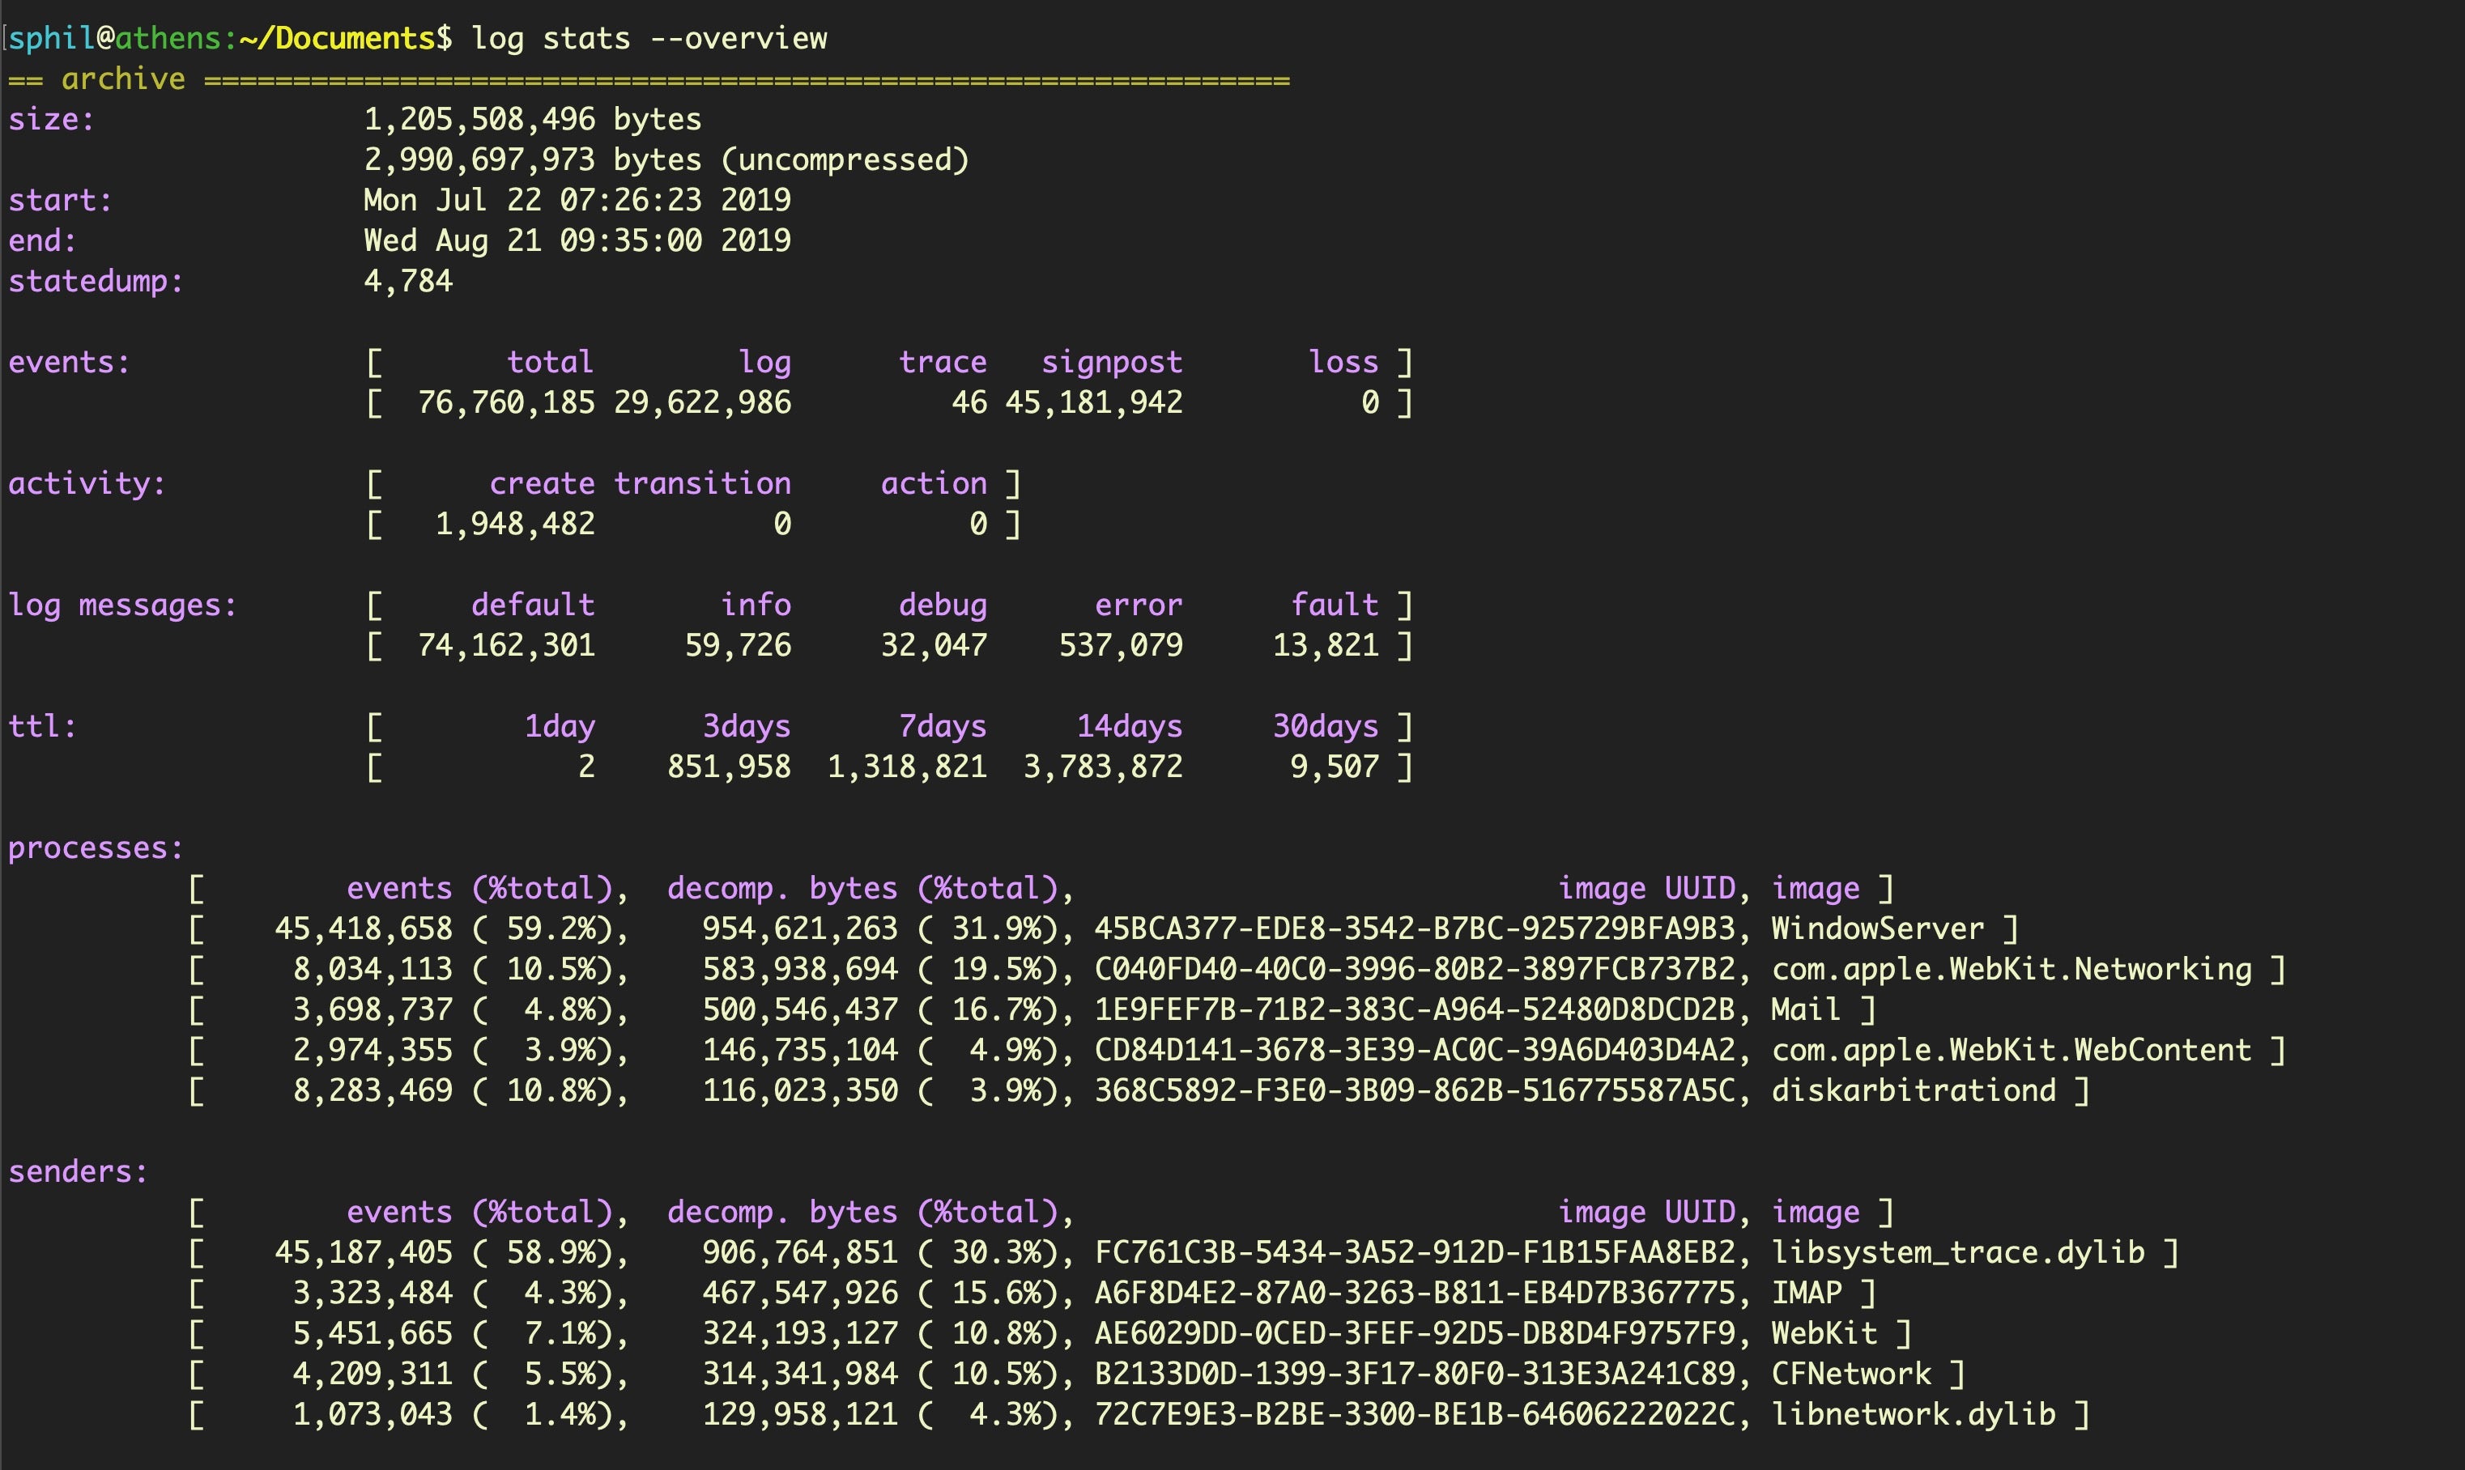Click the Mail process image UUID

click(1415, 1010)
